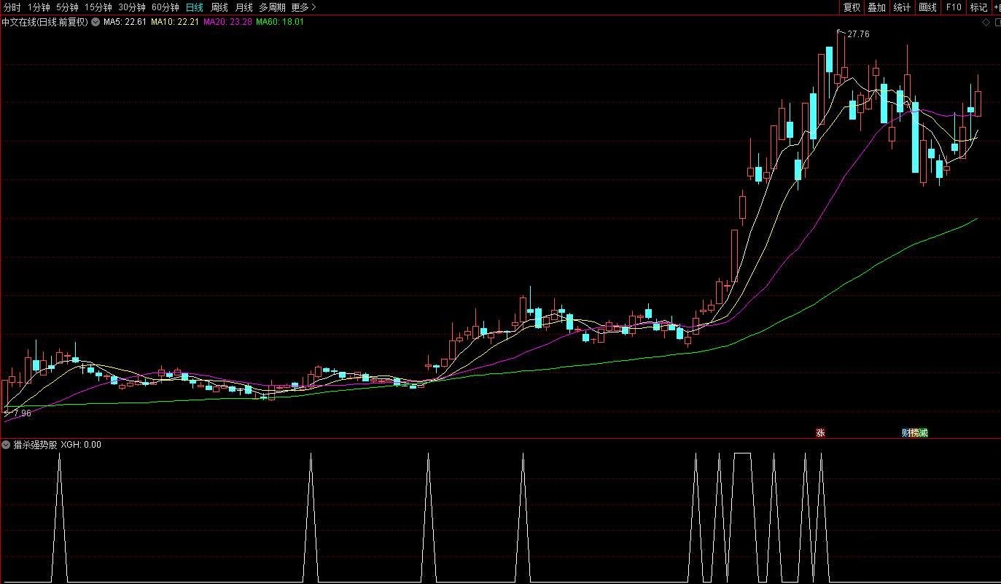Open the 多周期 multi-period view

click(272, 7)
